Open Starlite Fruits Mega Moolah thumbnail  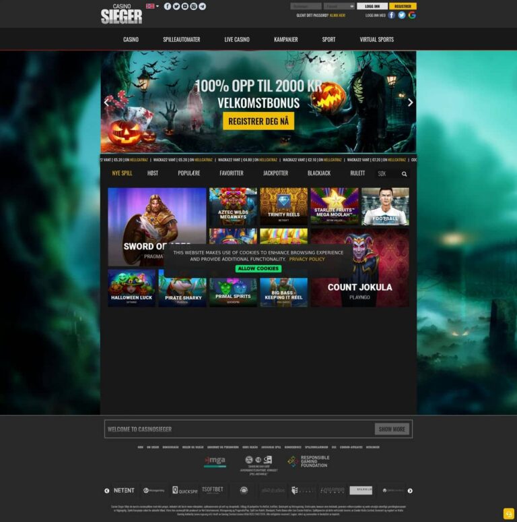(335, 206)
